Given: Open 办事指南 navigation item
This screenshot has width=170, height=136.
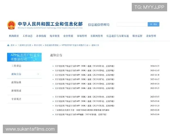Looking at the screenshot, I should coord(41,36).
